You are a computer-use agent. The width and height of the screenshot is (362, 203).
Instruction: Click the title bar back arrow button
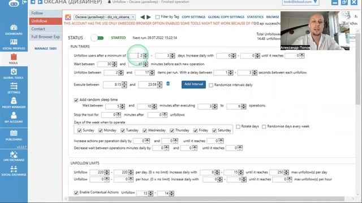coord(33,2)
